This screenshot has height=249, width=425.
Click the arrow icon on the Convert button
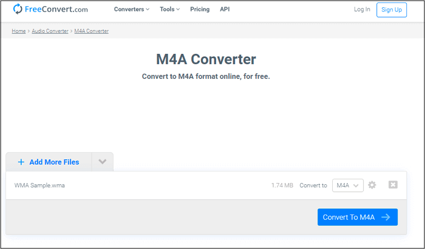click(x=386, y=217)
